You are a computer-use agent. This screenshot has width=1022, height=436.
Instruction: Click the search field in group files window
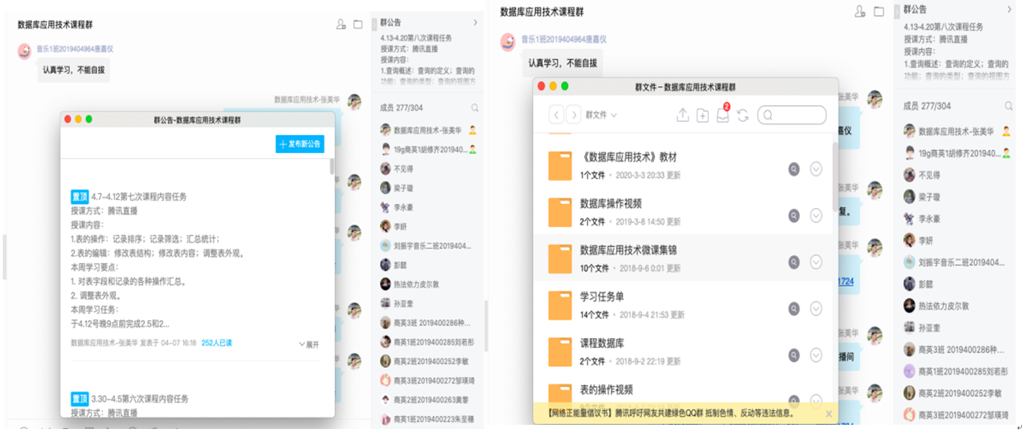coord(792,115)
